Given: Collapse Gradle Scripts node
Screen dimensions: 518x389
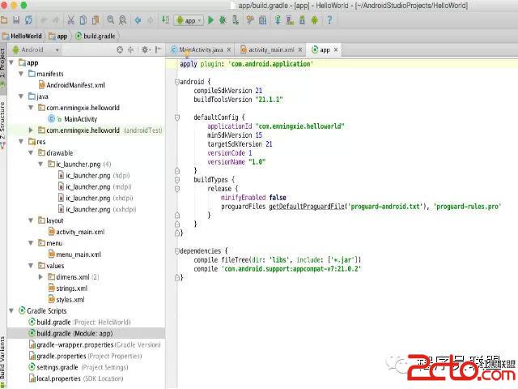Looking at the screenshot, I should (11, 311).
